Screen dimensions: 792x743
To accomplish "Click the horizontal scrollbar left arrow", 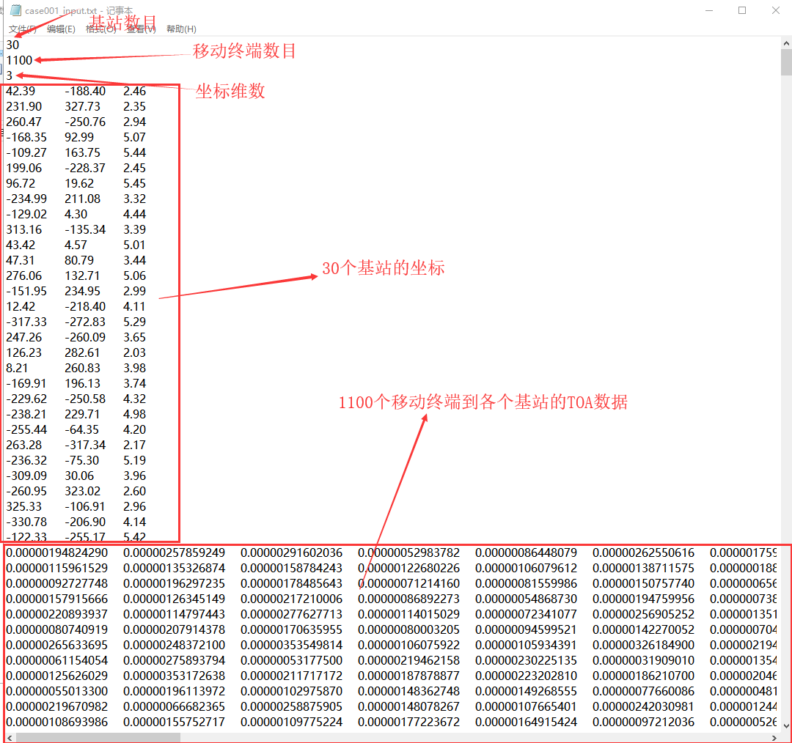I will coord(10,737).
